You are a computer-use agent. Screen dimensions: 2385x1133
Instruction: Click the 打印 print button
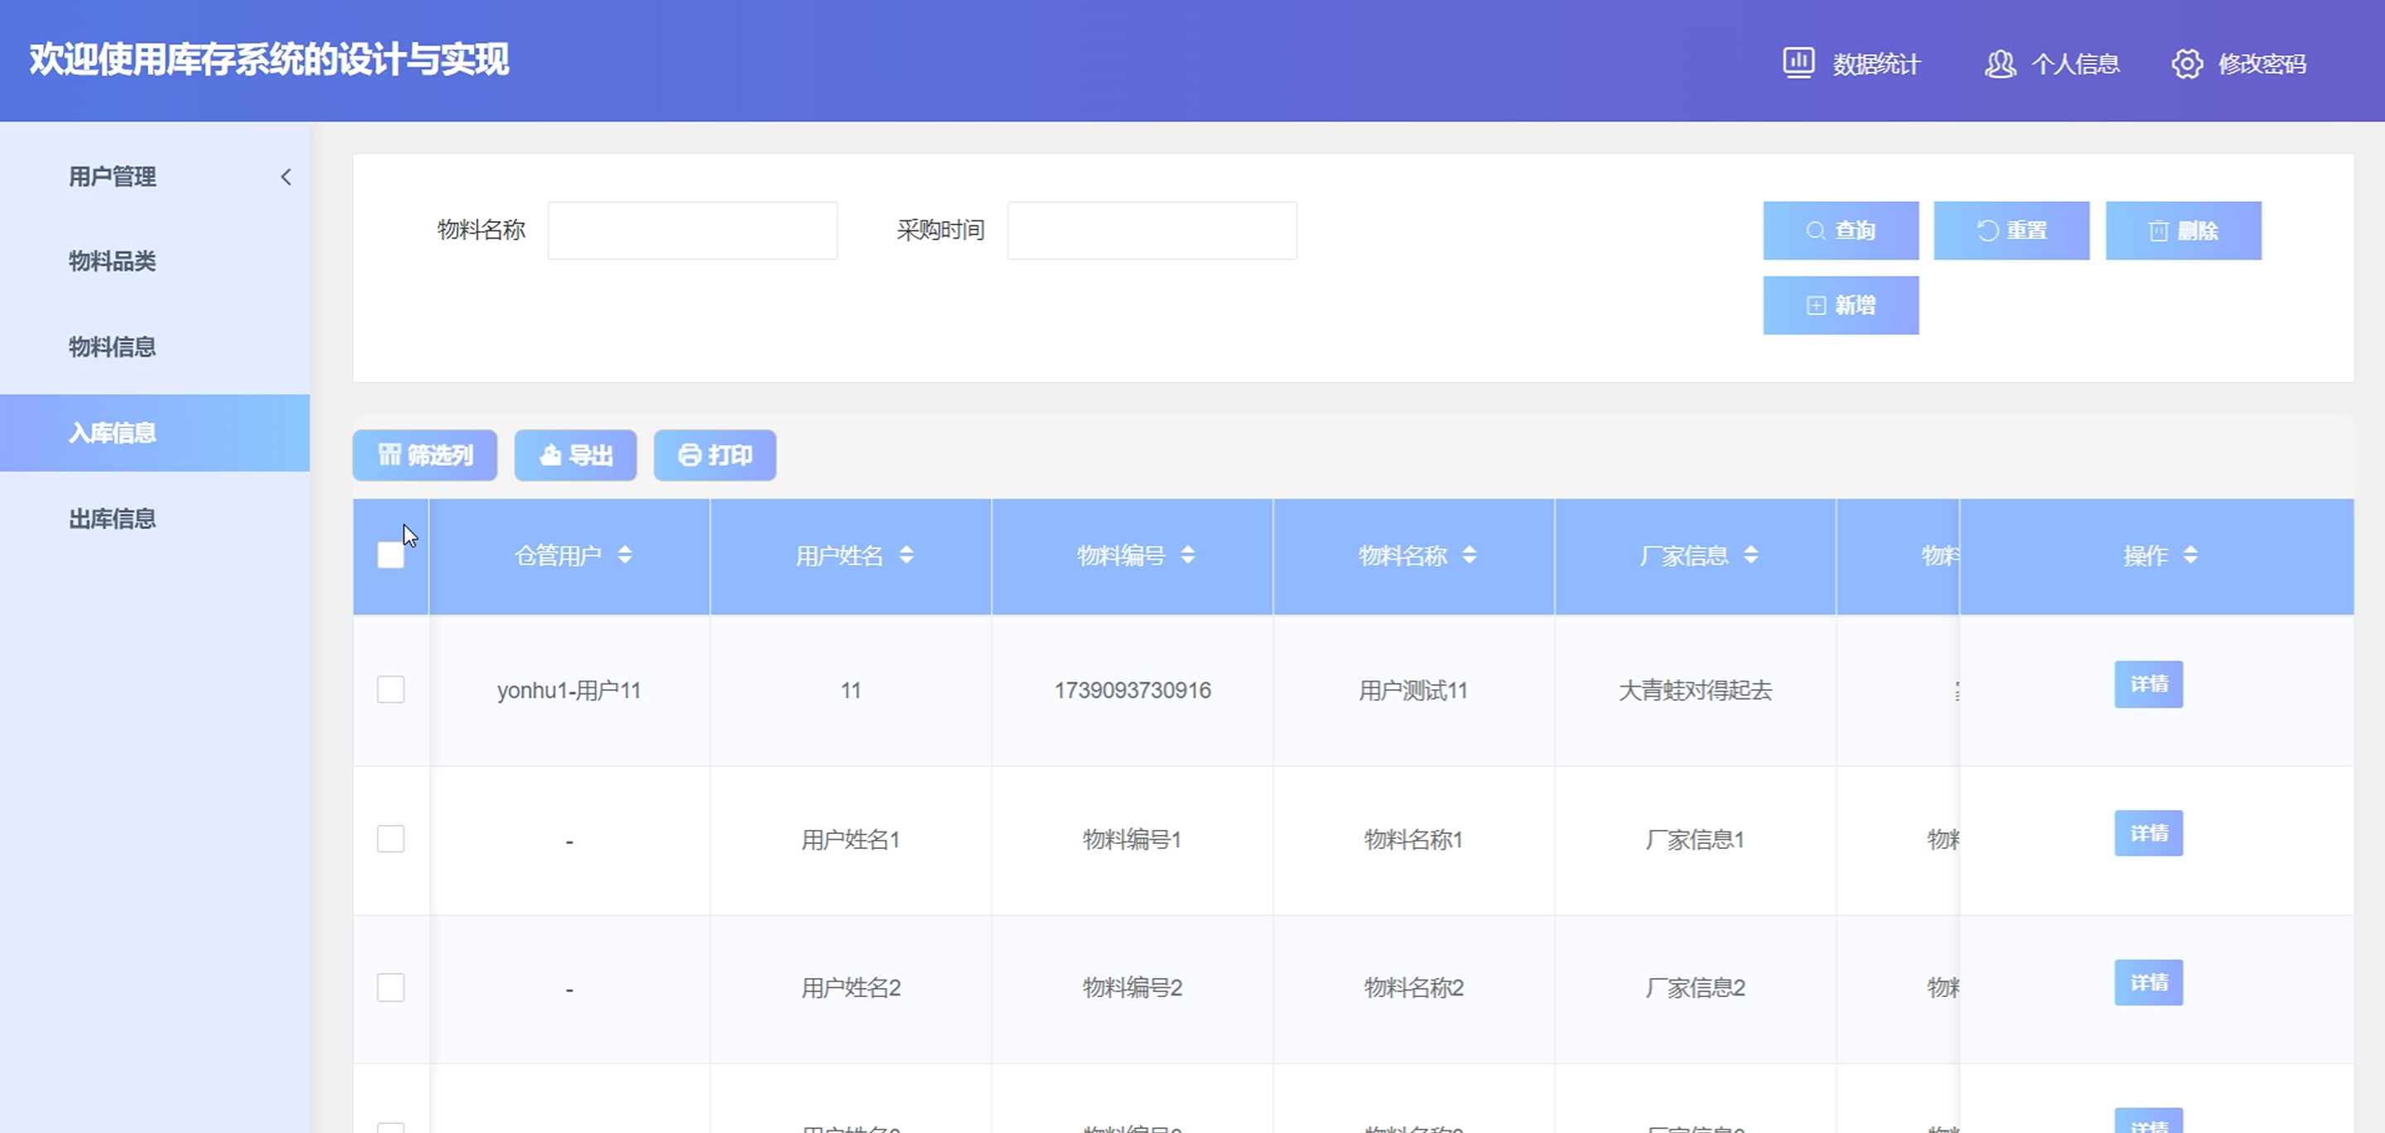click(714, 456)
